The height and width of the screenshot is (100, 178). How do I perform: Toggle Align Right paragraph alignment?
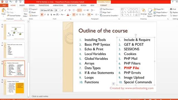80,14
